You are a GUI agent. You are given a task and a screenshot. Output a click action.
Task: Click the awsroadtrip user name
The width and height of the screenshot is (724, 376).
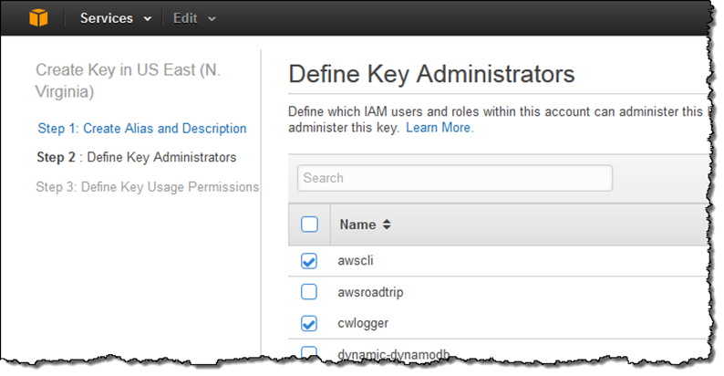(370, 292)
